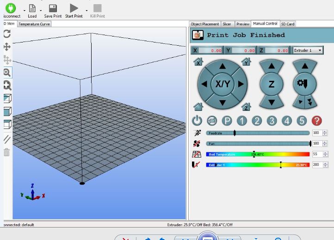Click the trash delete icon
The image size is (334, 240).
pyautogui.click(x=6, y=152)
